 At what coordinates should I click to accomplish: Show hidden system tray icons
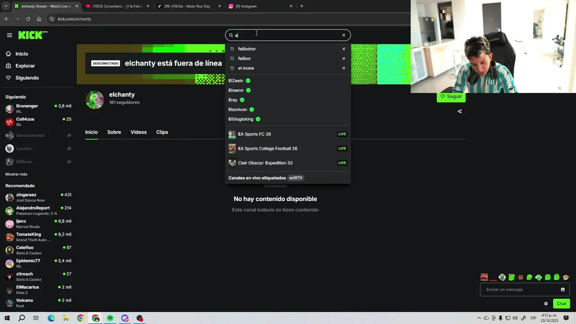(x=479, y=318)
